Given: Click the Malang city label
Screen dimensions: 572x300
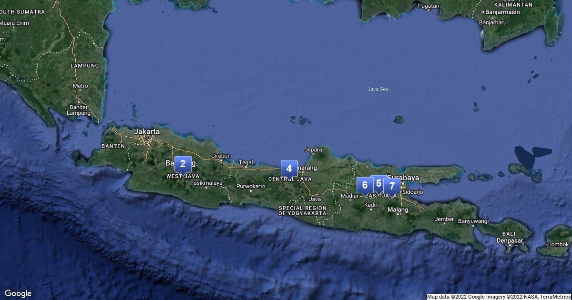Looking at the screenshot, I should pyautogui.click(x=398, y=210).
